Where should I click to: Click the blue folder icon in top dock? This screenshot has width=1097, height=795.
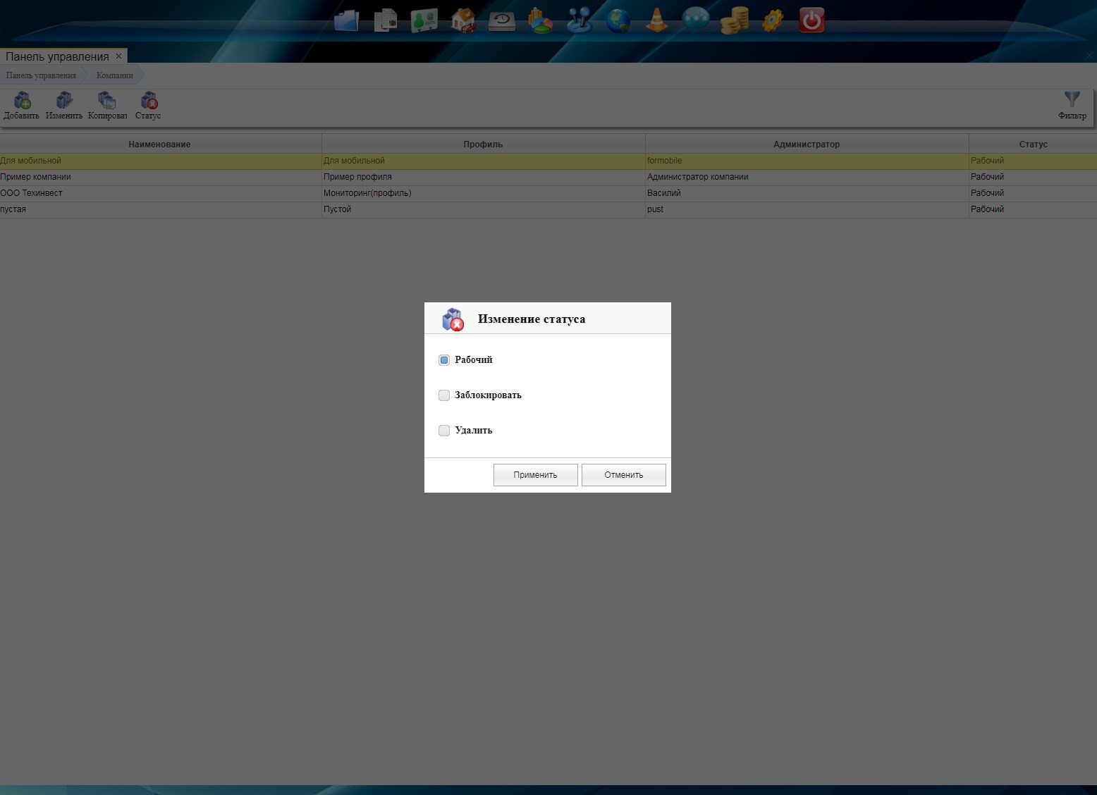pos(347,20)
